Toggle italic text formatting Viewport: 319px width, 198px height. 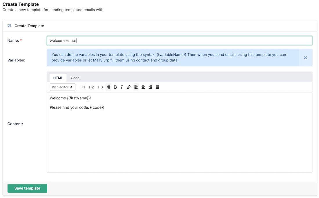[122, 87]
